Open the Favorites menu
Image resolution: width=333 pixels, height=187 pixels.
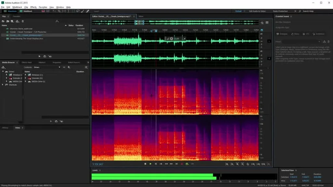pos(43,7)
